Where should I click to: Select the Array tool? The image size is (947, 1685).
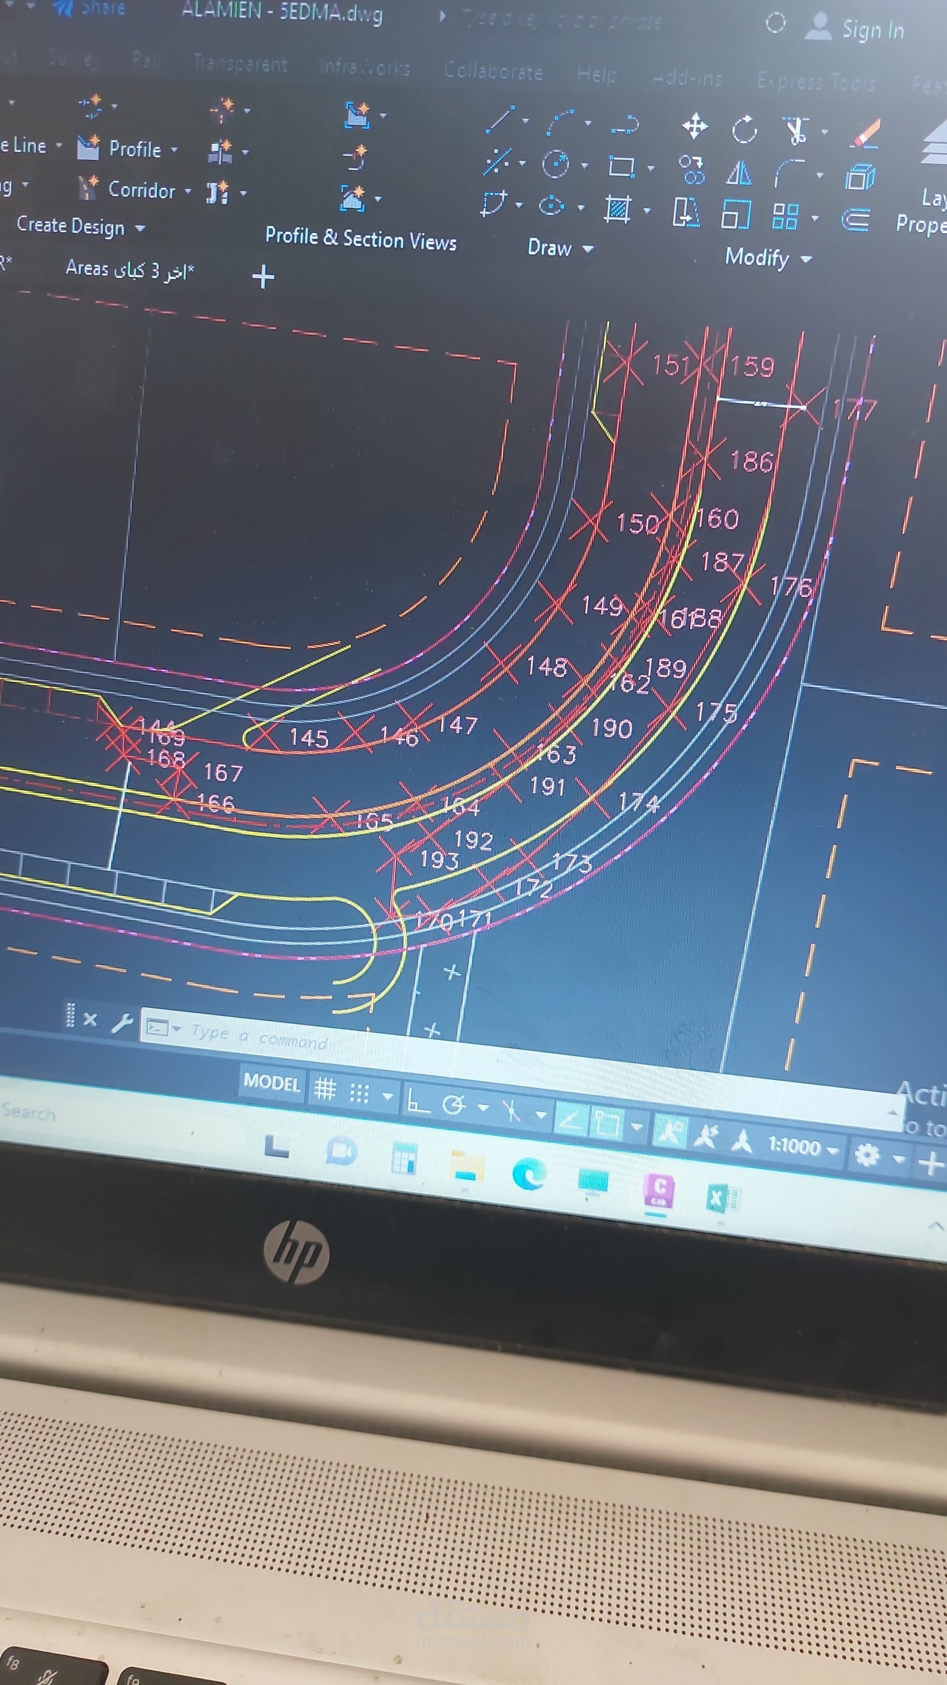[785, 216]
